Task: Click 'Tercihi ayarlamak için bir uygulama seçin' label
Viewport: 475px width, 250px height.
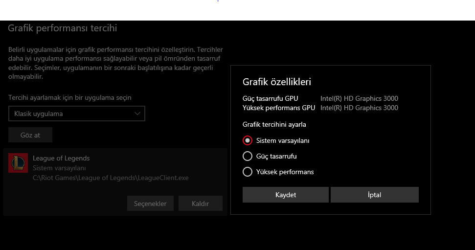Action: tap(69, 97)
